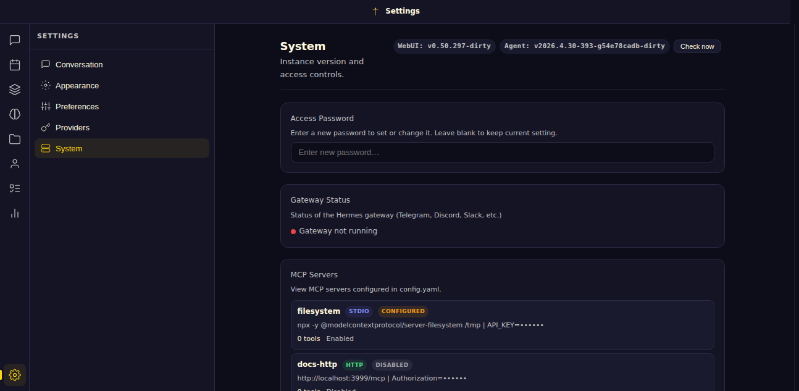Click the Check now button
This screenshot has height=391, width=799.
tap(697, 46)
